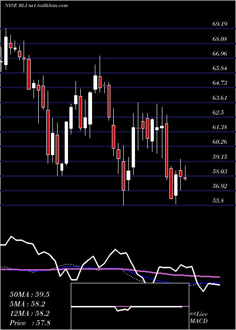
Task: Select the 69.19 price axis label
Action: [x=220, y=24]
